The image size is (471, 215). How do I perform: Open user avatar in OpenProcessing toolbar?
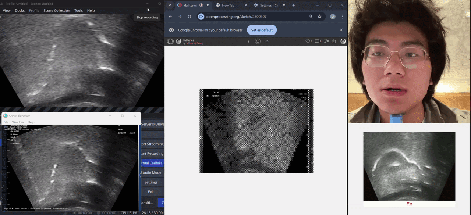point(343,41)
